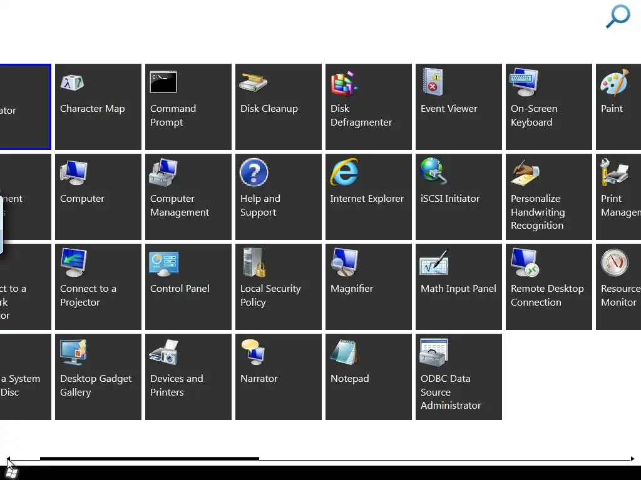Screen dimensions: 641x480
Task: Click the "Devices and Printers" label
Action: click(x=177, y=385)
